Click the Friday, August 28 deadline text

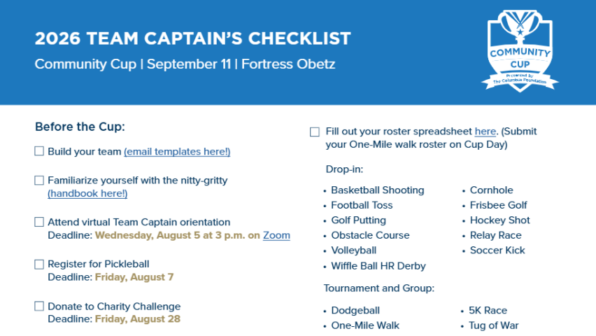(138, 319)
